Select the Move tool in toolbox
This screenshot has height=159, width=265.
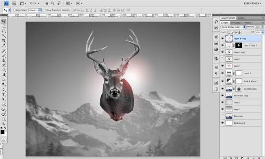[4, 22]
